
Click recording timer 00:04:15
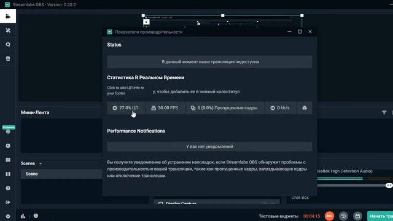tap(311, 216)
